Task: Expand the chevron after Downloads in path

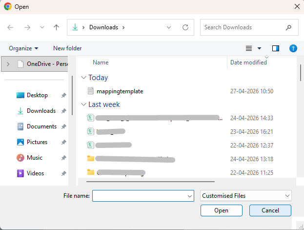Action: (x=123, y=27)
